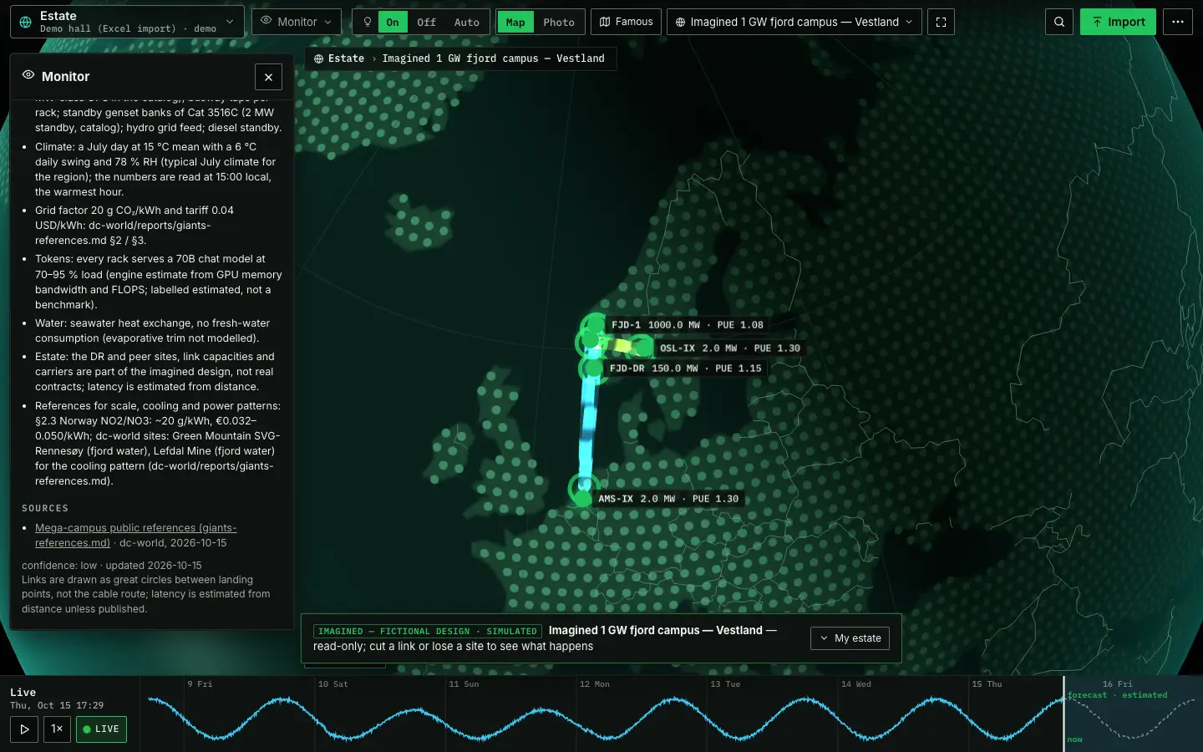Change the 1× playback speed
The height and width of the screenshot is (752, 1203).
57,729
